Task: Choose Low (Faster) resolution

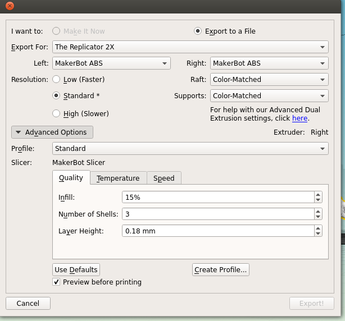Action: 56,80
